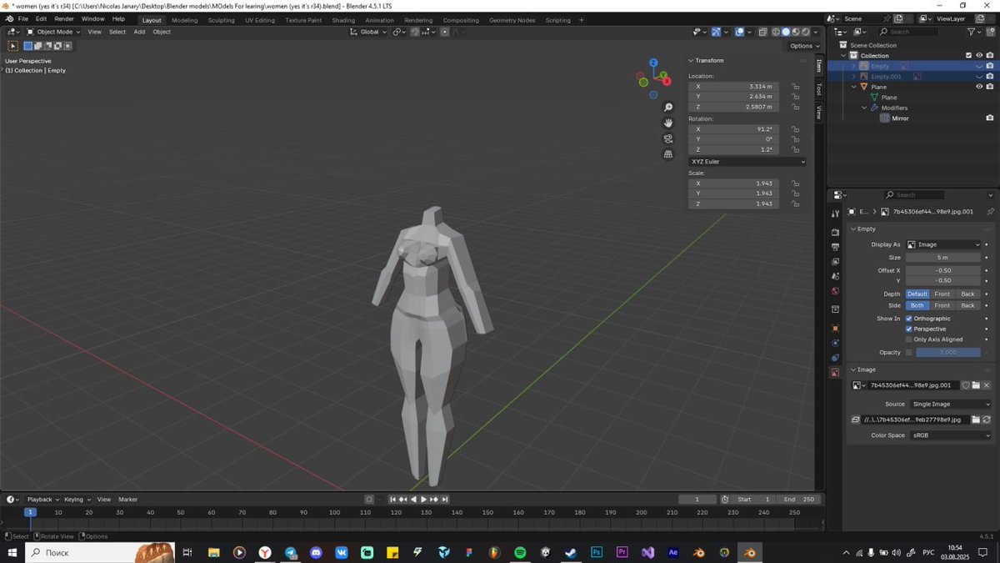Screen dimensions: 1000x563
Task: Uncheck the Perspective show-in checkbox
Action: tap(909, 329)
